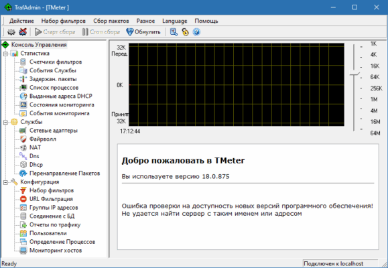Open Определение Процессов in the tree
The width and height of the screenshot is (388, 268).
(62, 242)
